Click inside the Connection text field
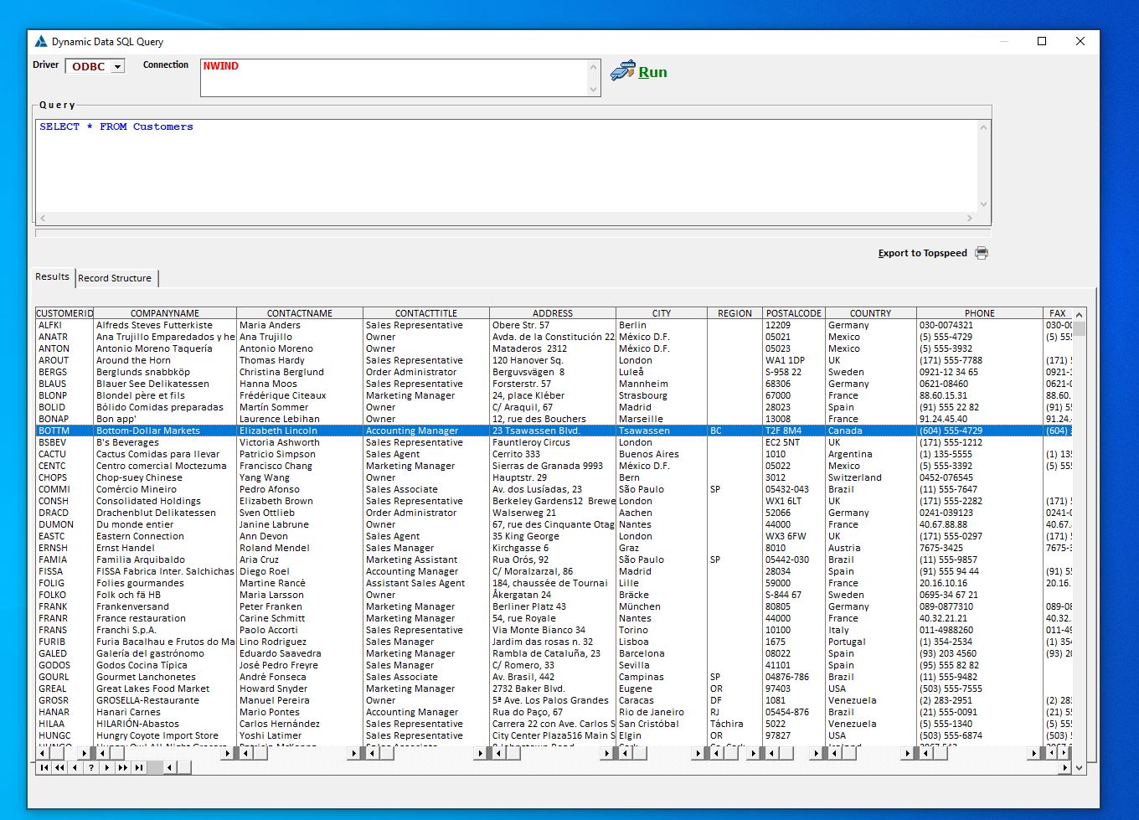 coord(394,77)
